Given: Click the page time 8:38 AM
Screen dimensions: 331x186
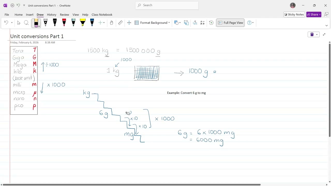Looking at the screenshot, I should click(50, 42).
